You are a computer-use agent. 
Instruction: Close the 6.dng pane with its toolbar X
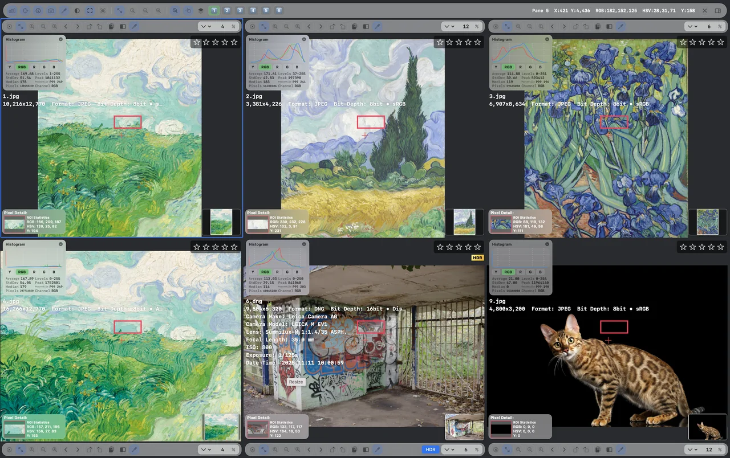click(x=253, y=449)
